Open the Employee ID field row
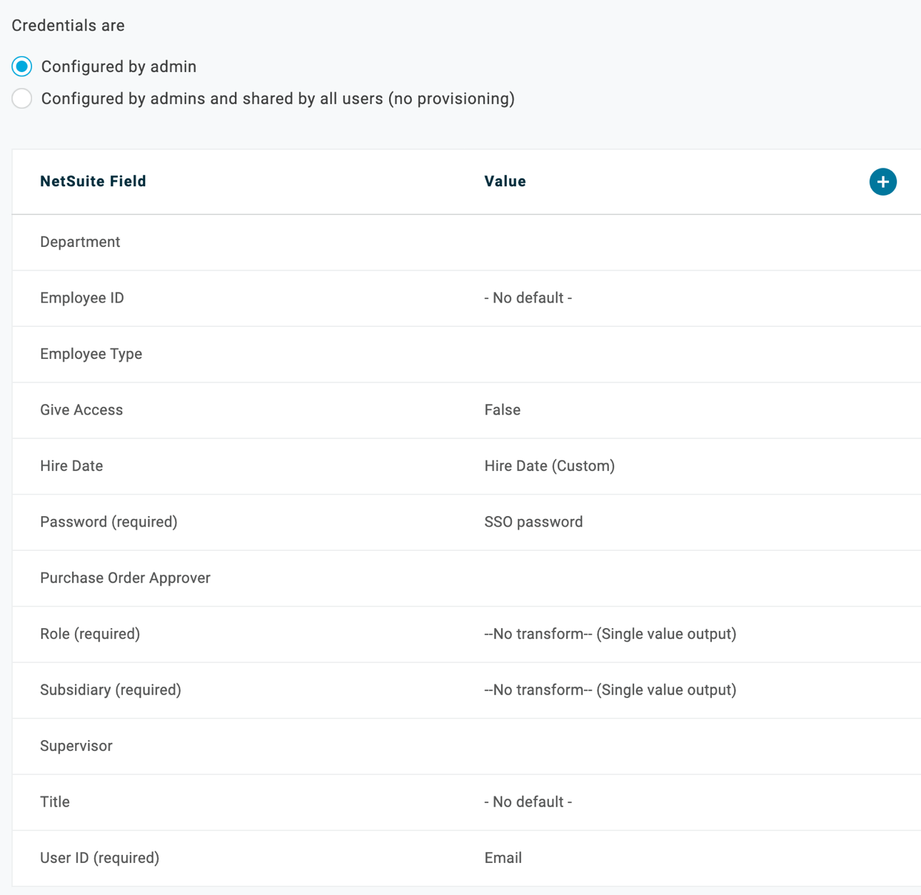This screenshot has width=921, height=895. [x=466, y=298]
